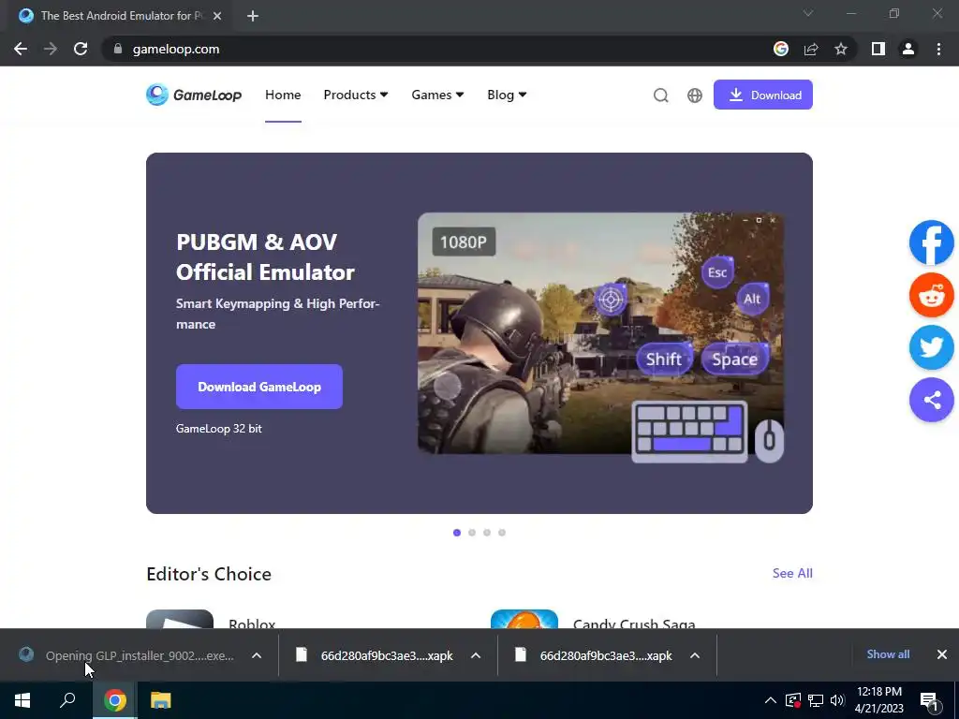The image size is (959, 719).
Task: Open a new browser tab
Action: 253,16
